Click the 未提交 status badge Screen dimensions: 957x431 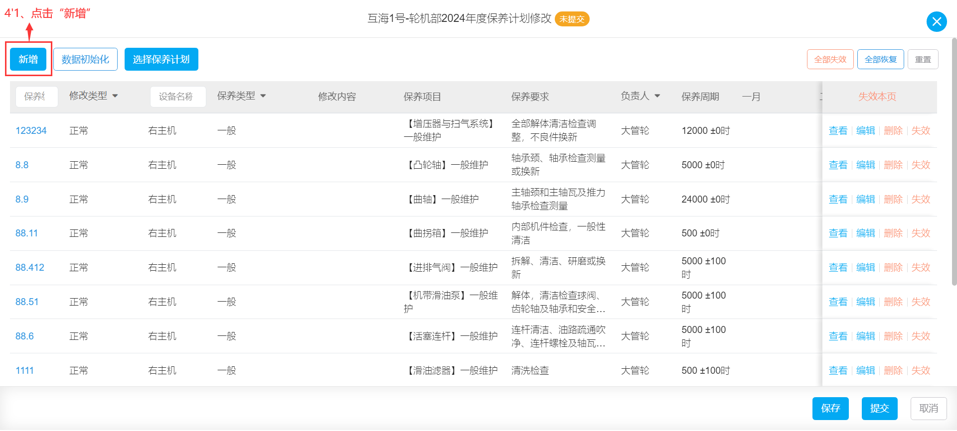click(572, 19)
